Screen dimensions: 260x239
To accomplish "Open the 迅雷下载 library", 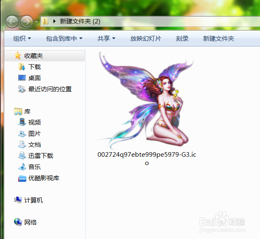I will 41,156.
